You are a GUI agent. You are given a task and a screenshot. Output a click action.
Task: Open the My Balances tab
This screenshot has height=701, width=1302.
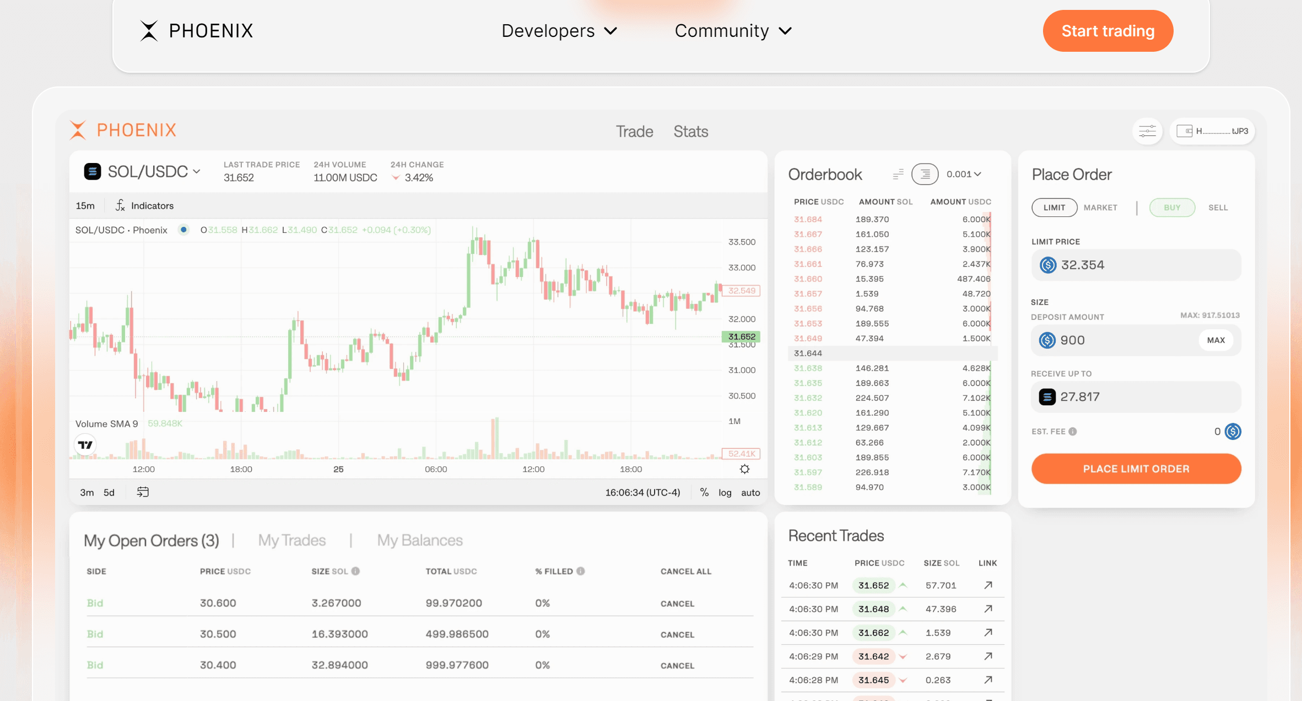point(420,540)
